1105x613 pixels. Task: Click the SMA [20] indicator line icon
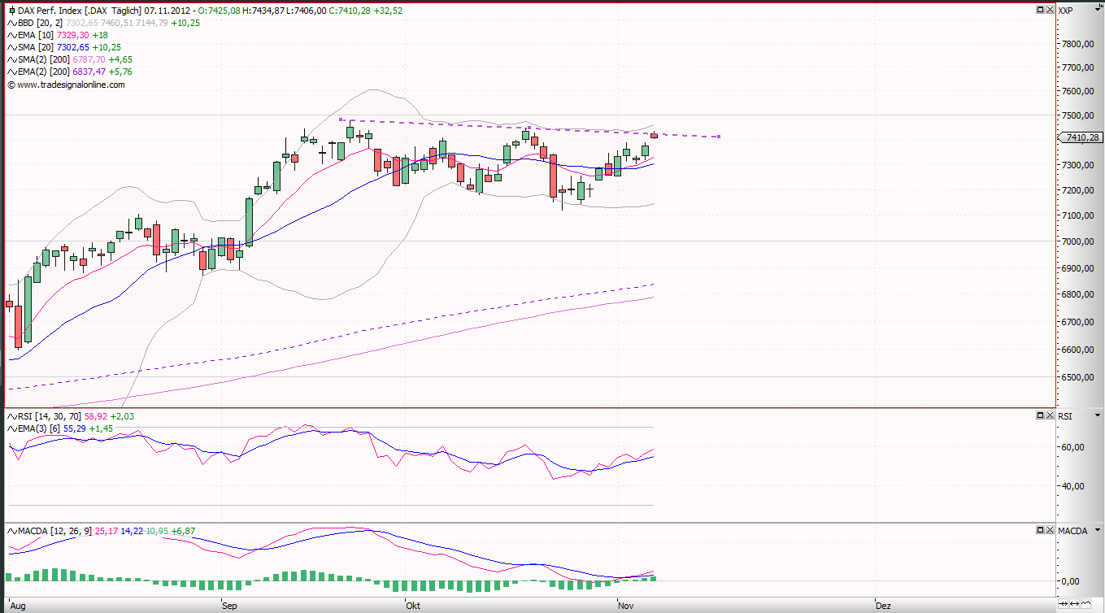[11, 47]
